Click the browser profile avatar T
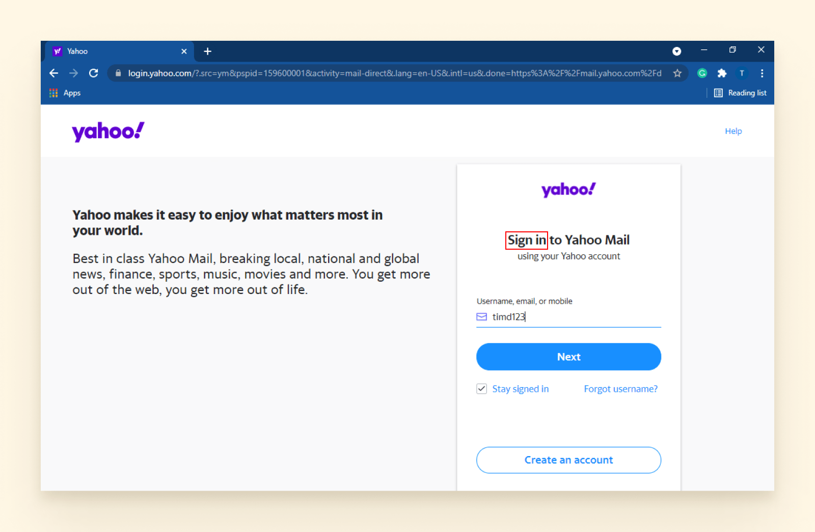 (x=742, y=73)
